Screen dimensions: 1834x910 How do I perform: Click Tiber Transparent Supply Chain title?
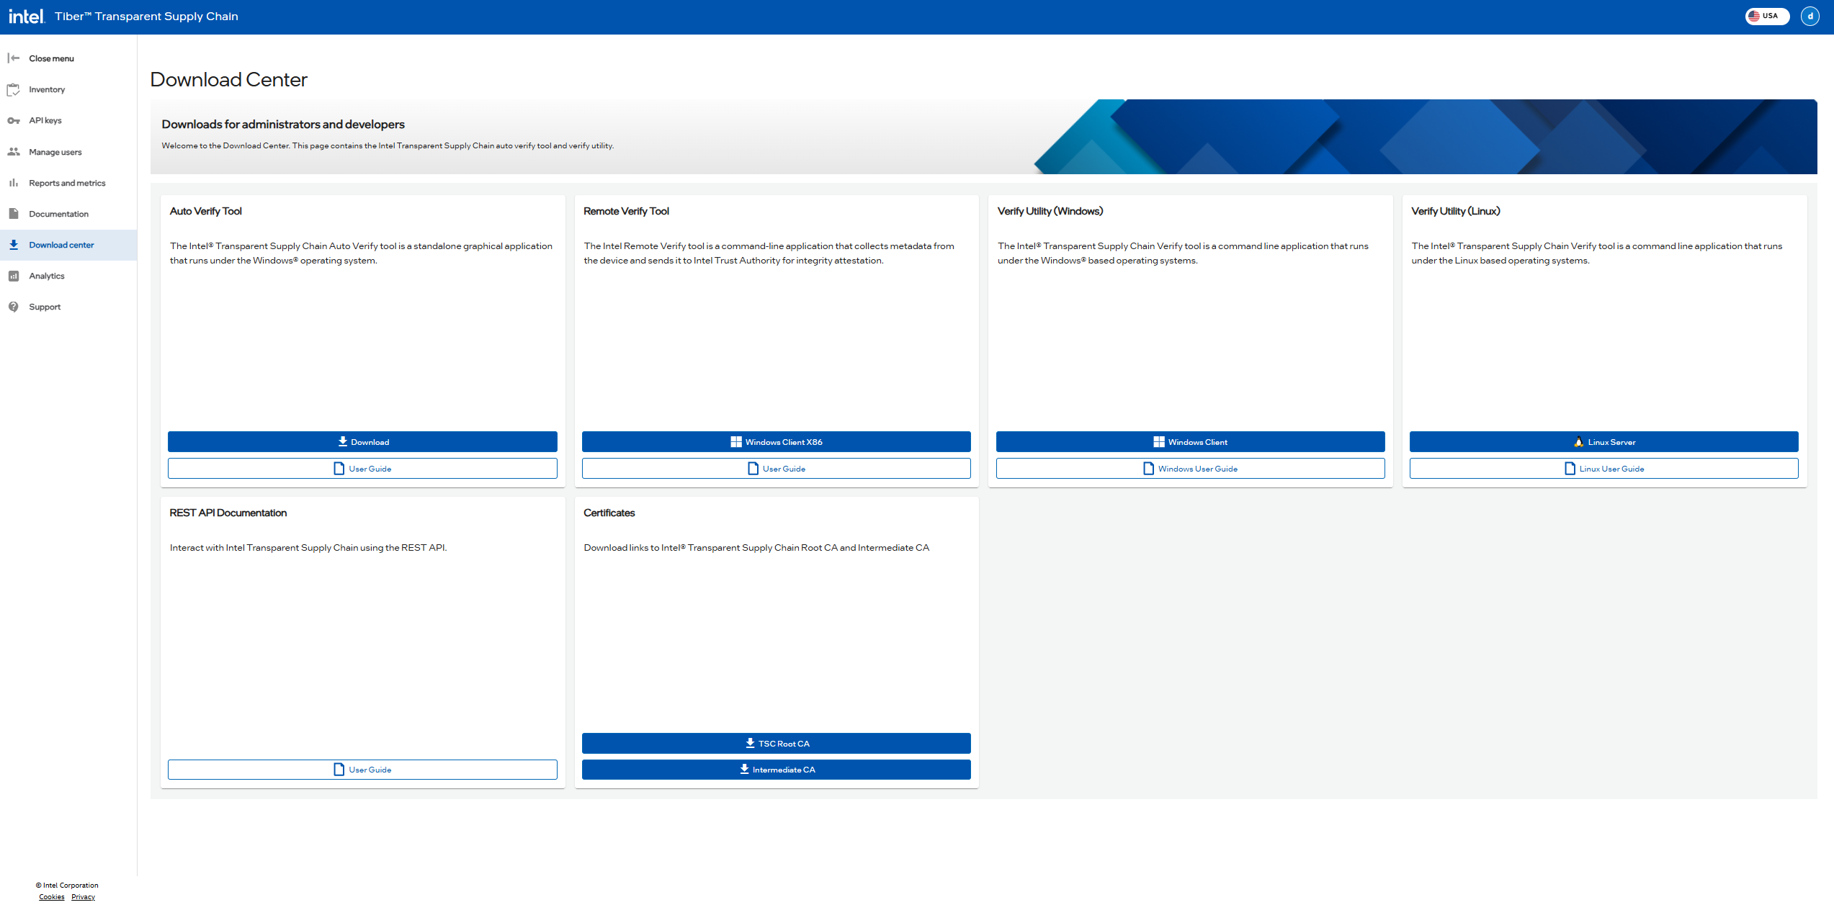pyautogui.click(x=146, y=16)
